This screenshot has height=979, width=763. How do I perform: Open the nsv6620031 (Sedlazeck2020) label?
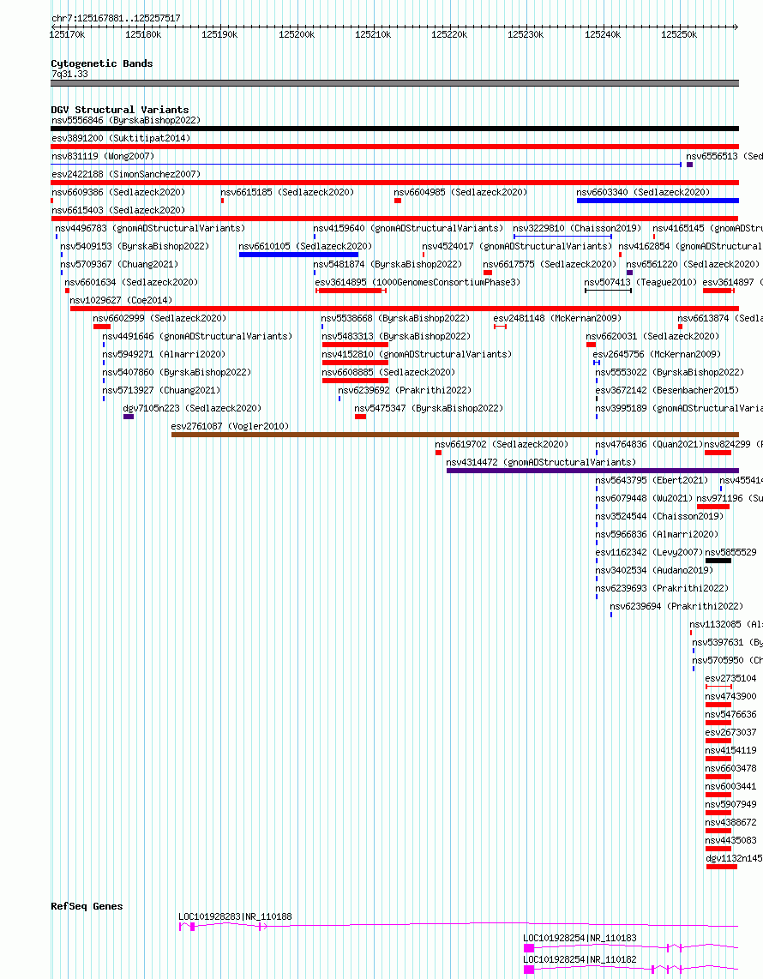652,337
